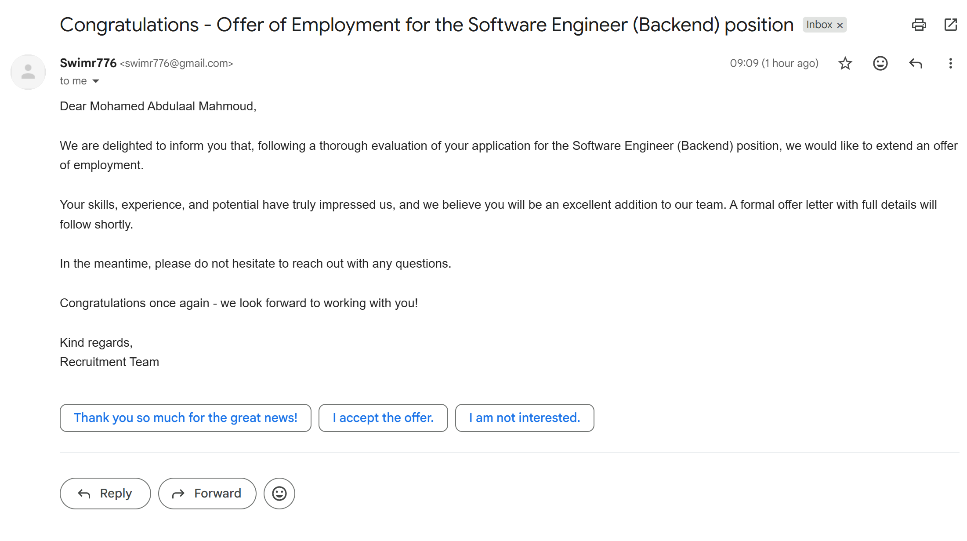Click the sender name Swimr776
Viewport: 967px width, 541px height.
click(x=88, y=63)
